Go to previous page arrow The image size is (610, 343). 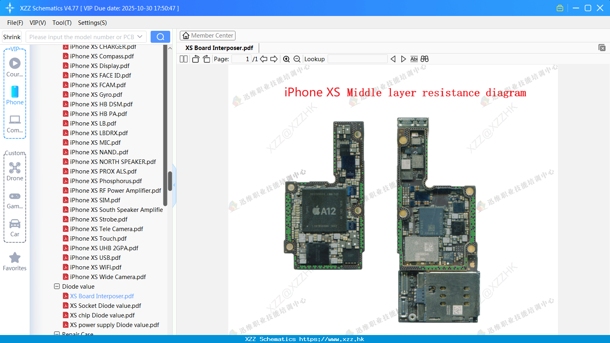(264, 59)
